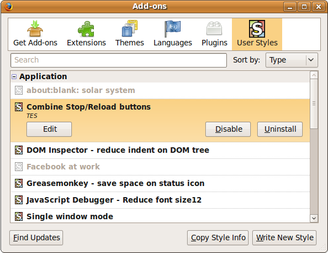Image resolution: width=328 pixels, height=253 pixels.
Task: Select the green puzzle piece Extensions icon
Action: coord(86,29)
